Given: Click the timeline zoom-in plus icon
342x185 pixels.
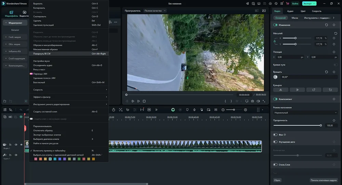Looking at the screenshot, I should click(x=246, y=110).
